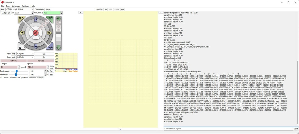Open the File menu
The image size is (299, 134).
point(2,6)
